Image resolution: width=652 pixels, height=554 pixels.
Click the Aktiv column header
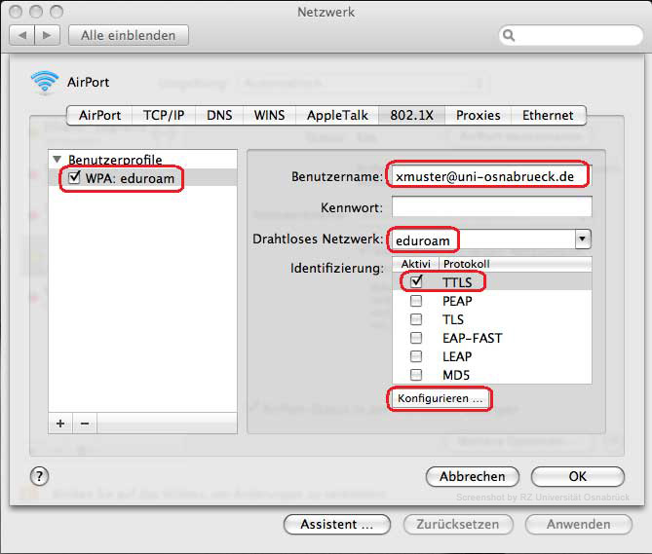click(x=416, y=264)
